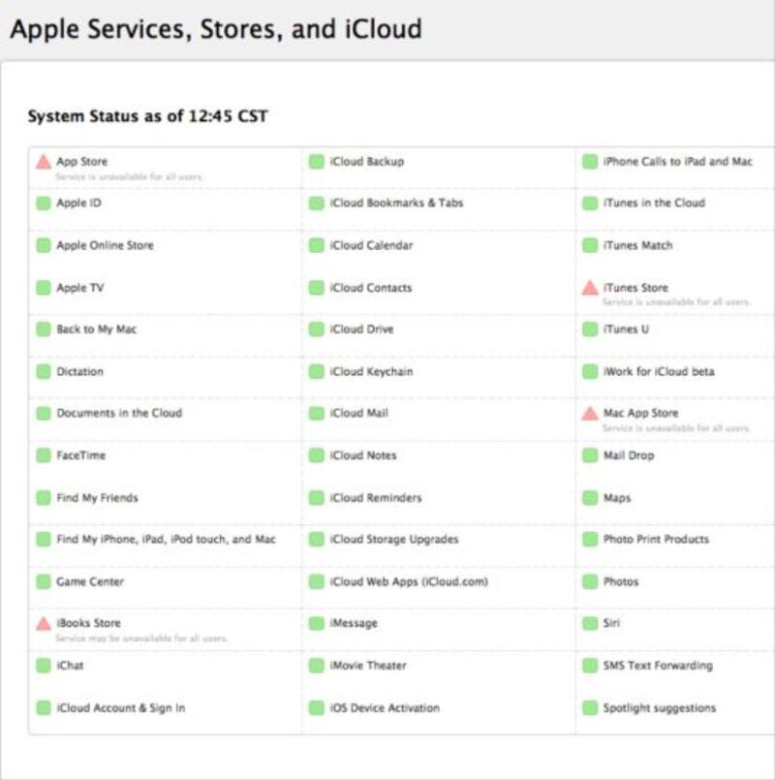Click the red alert icon next to iBooks Store
The height and width of the screenshot is (780, 775).
click(x=44, y=623)
